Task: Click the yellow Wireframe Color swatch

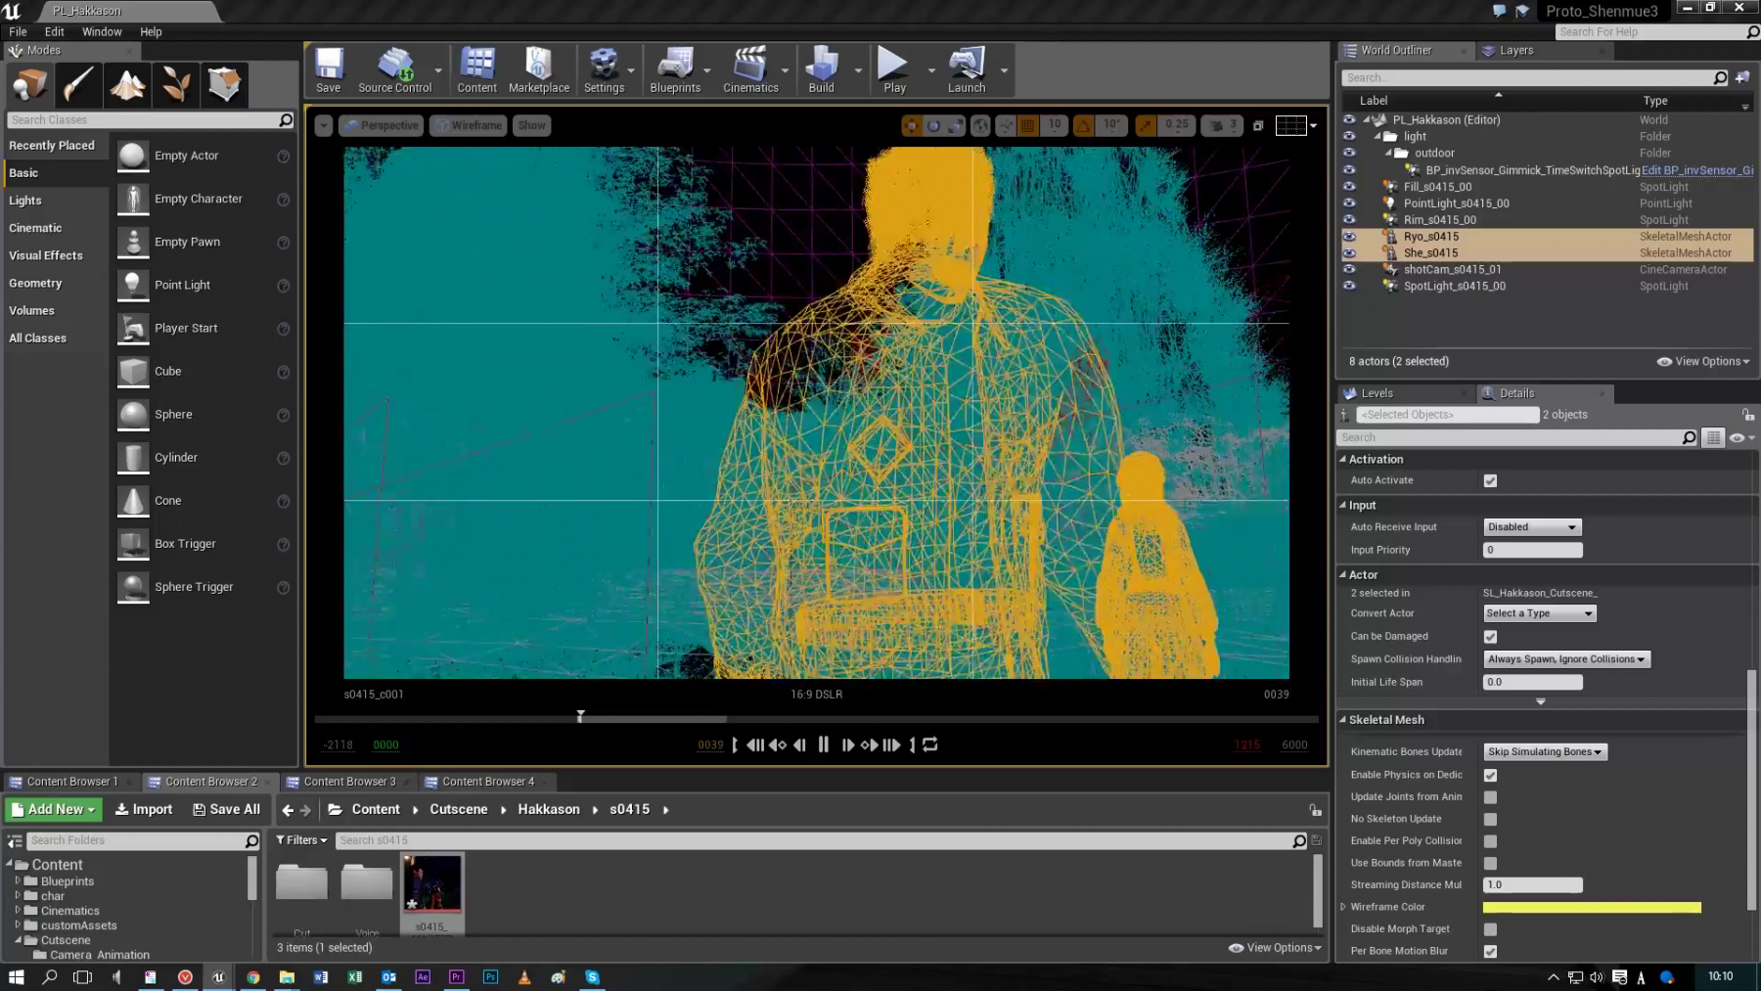Action: click(x=1592, y=907)
